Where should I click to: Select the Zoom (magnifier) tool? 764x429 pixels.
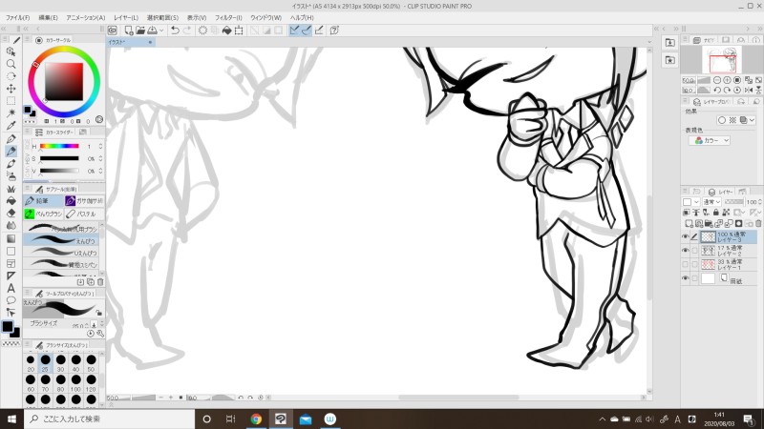[11, 64]
